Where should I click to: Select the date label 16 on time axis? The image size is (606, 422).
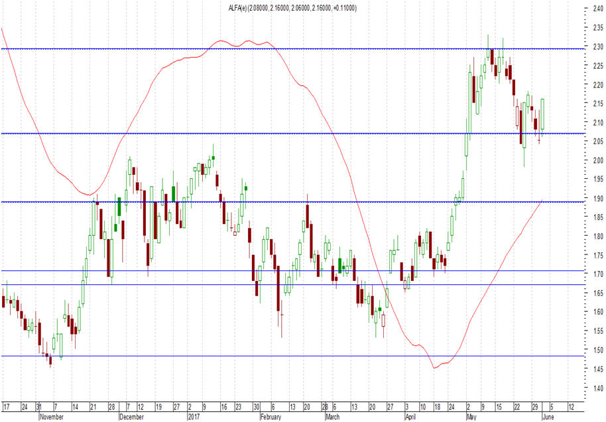(x=224, y=407)
